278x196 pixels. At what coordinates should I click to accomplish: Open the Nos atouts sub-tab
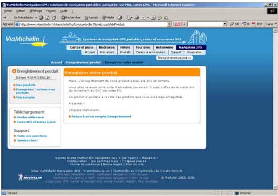[x=107, y=52]
